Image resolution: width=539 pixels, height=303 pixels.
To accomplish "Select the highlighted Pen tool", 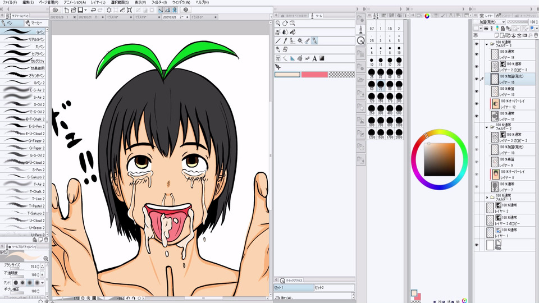I will point(314,41).
